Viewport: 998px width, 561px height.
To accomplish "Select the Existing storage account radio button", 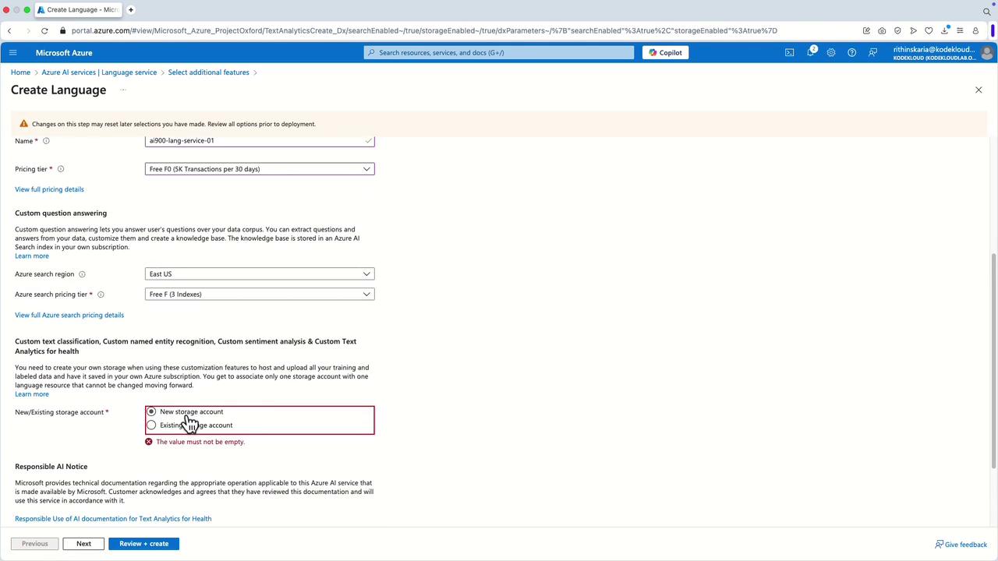I will click(151, 425).
